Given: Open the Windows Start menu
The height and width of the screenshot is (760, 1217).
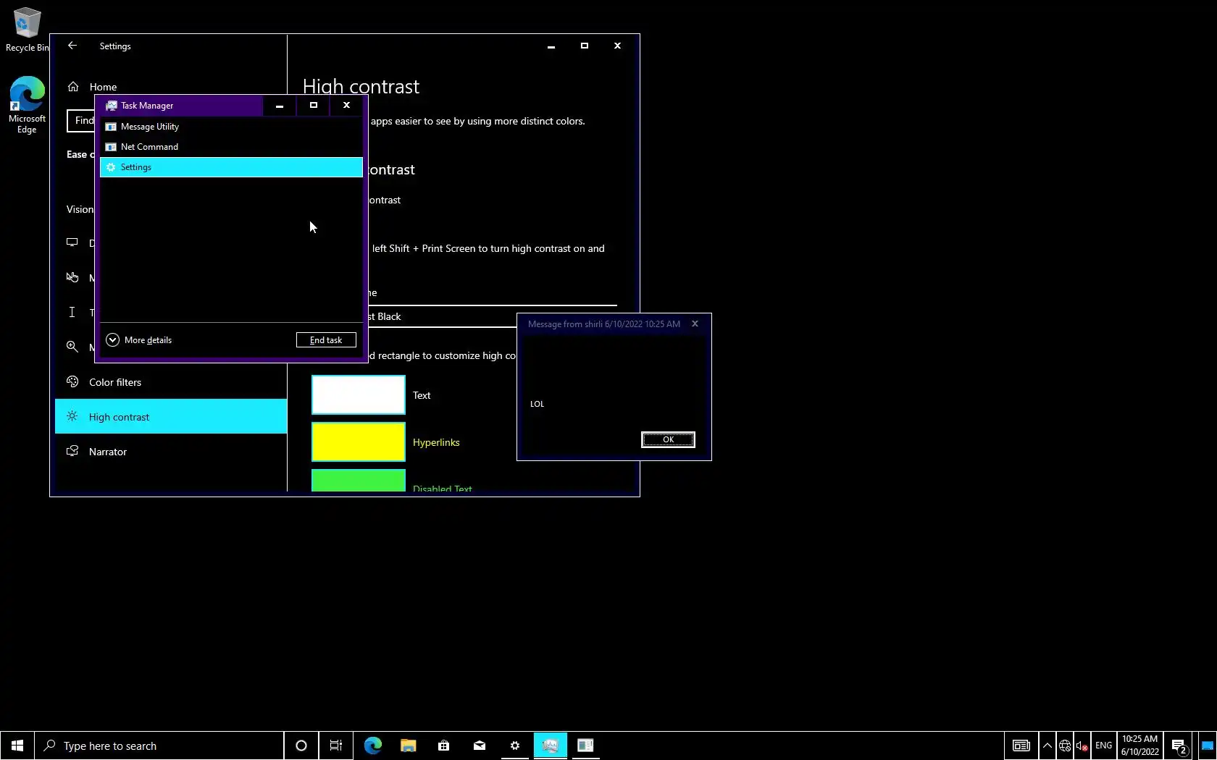Looking at the screenshot, I should point(17,746).
